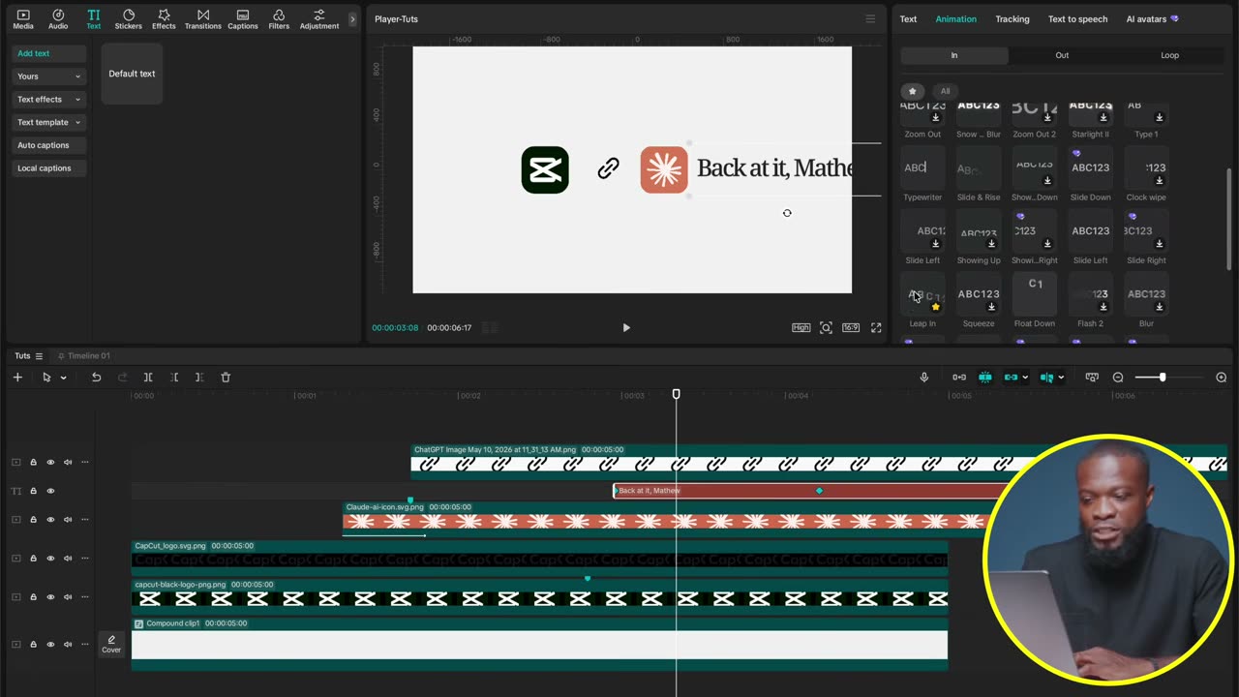Click the plus icon in timeline toolbar
Screen dimensions: 1239x697
[x=17, y=378]
